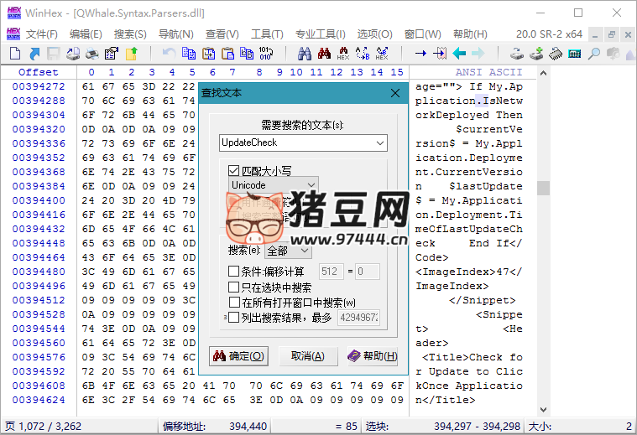Screen dimensions: 637x435
Task: Click the Replace Hex Values icon
Action: point(382,53)
